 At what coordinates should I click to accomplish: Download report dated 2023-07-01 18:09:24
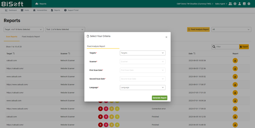(235, 101)
